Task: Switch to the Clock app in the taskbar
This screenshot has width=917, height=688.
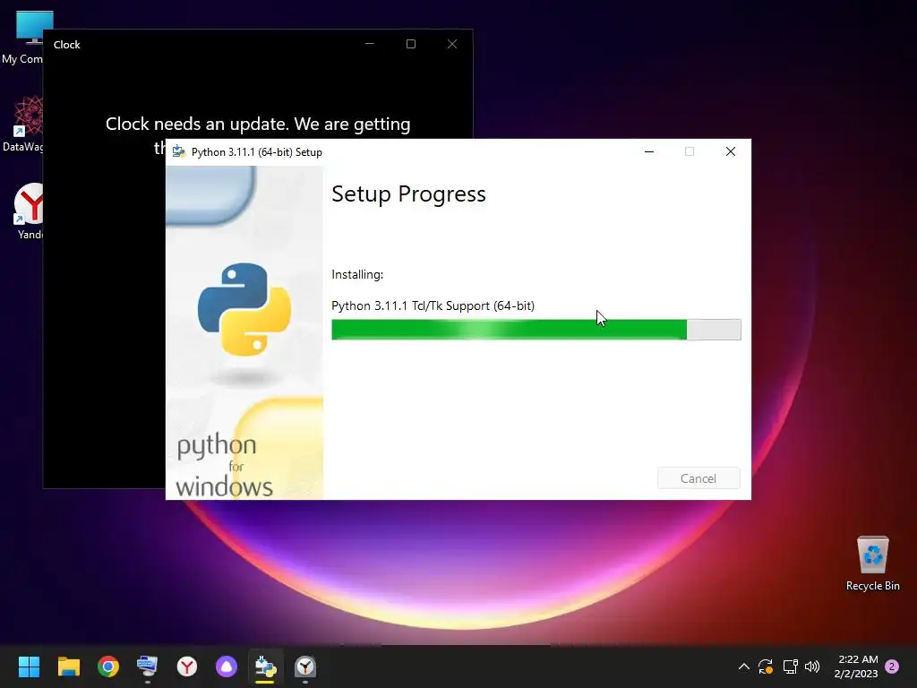Action: point(305,666)
